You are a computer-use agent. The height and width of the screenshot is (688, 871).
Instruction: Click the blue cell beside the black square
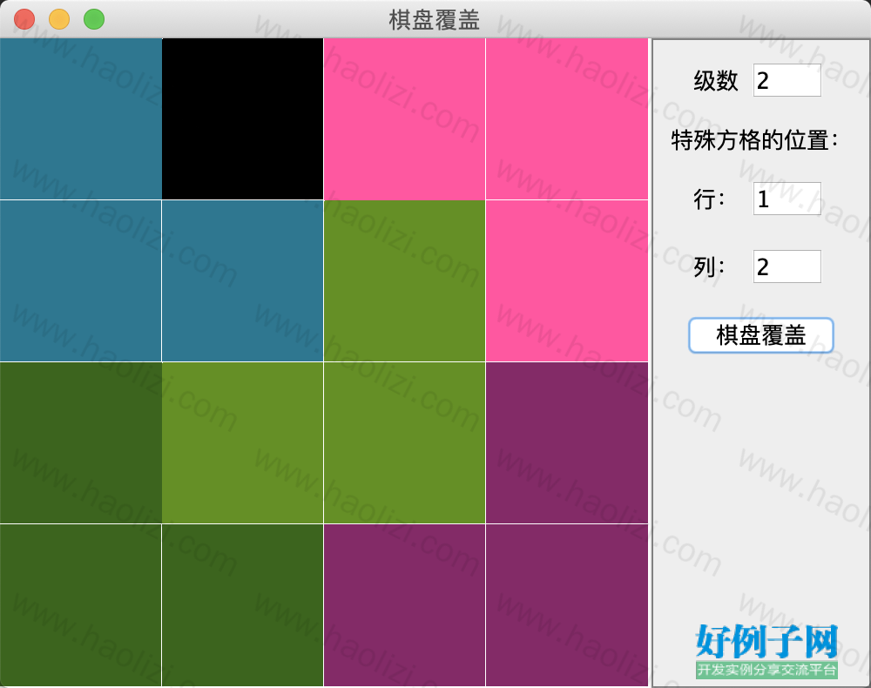pos(80,118)
